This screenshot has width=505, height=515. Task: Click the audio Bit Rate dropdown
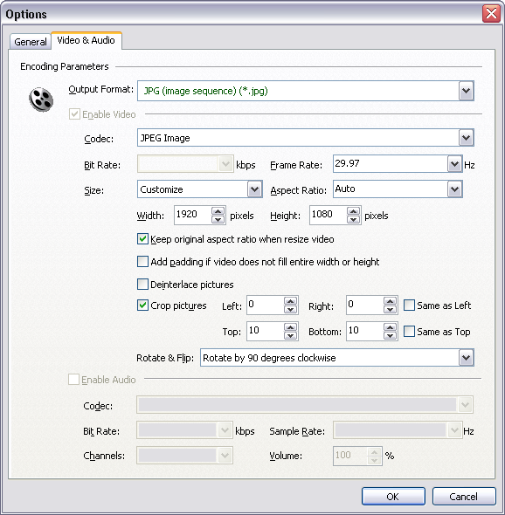point(184,430)
